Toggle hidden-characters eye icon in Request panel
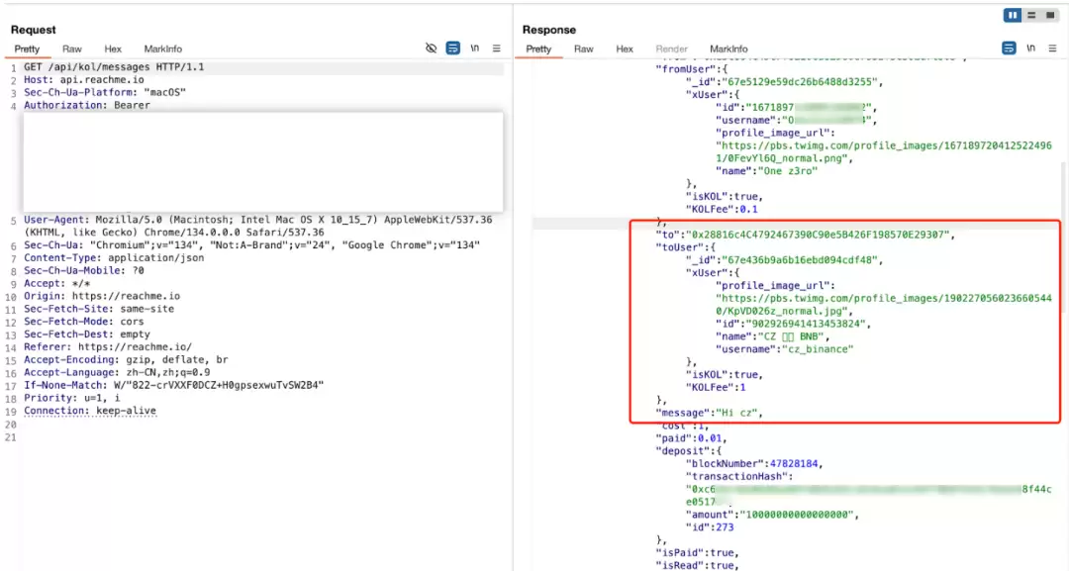This screenshot has width=1069, height=571. click(x=431, y=48)
